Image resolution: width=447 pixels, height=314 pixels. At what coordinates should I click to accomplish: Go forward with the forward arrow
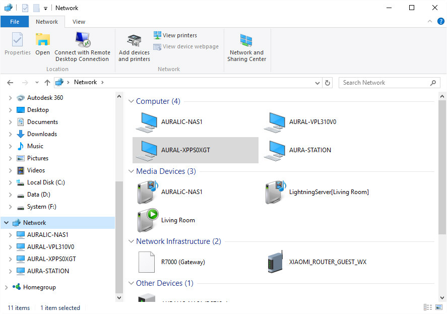(25, 83)
